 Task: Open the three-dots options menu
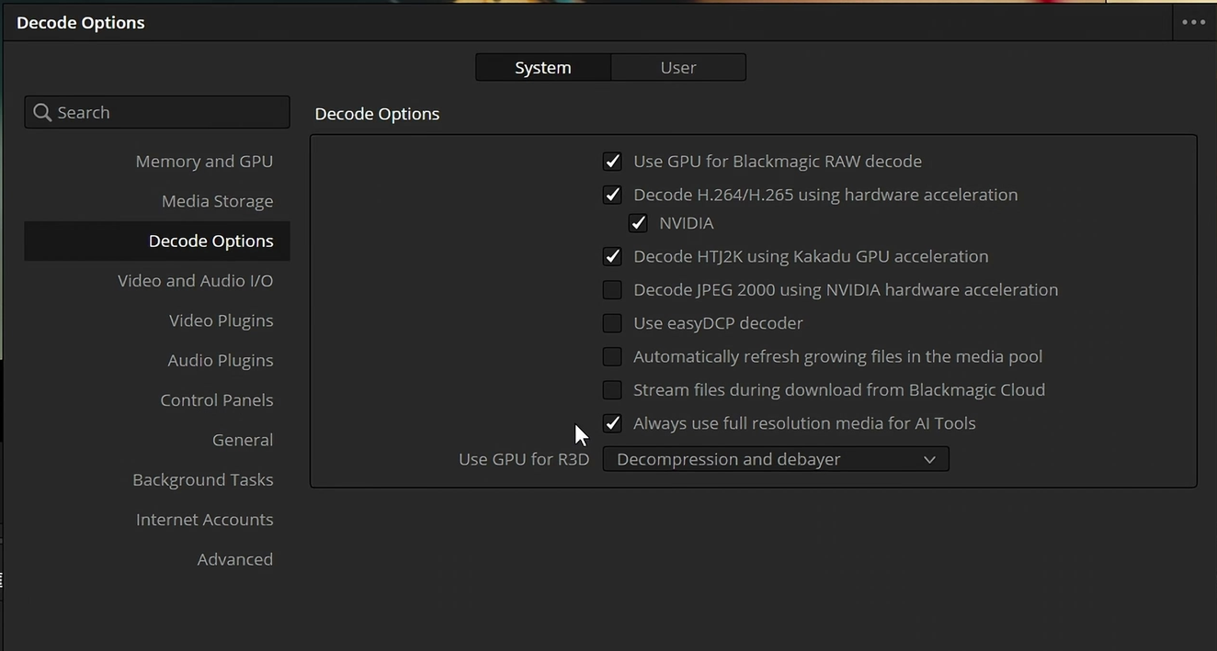pos(1193,23)
